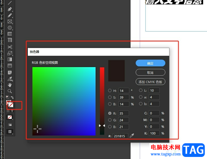The image size is (207, 159).
Task: Select the L lightness radio button
Action: [x=141, y=90]
